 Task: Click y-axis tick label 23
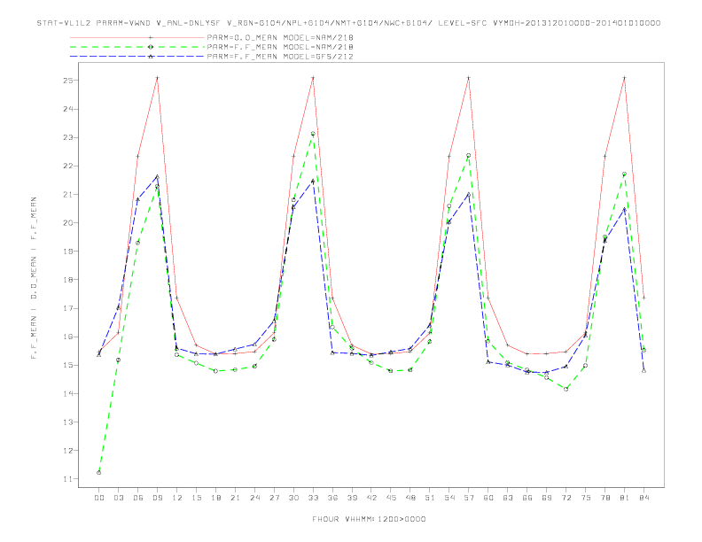(x=68, y=138)
